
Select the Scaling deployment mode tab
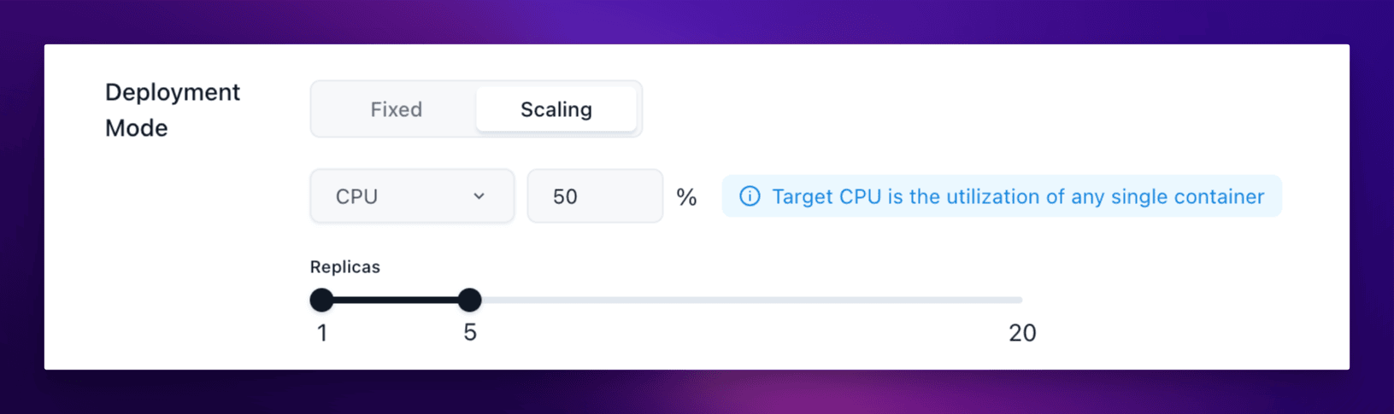pos(556,109)
